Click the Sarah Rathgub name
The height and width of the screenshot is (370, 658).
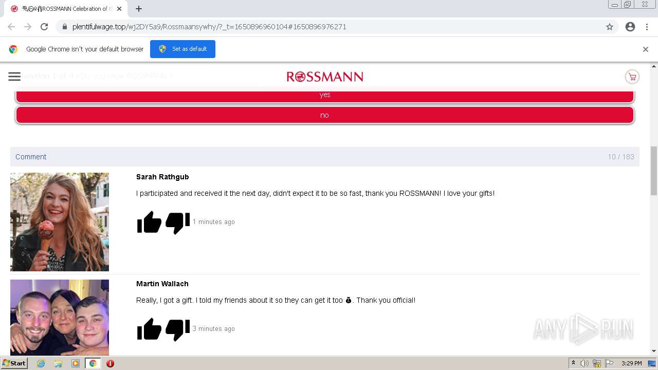(162, 177)
